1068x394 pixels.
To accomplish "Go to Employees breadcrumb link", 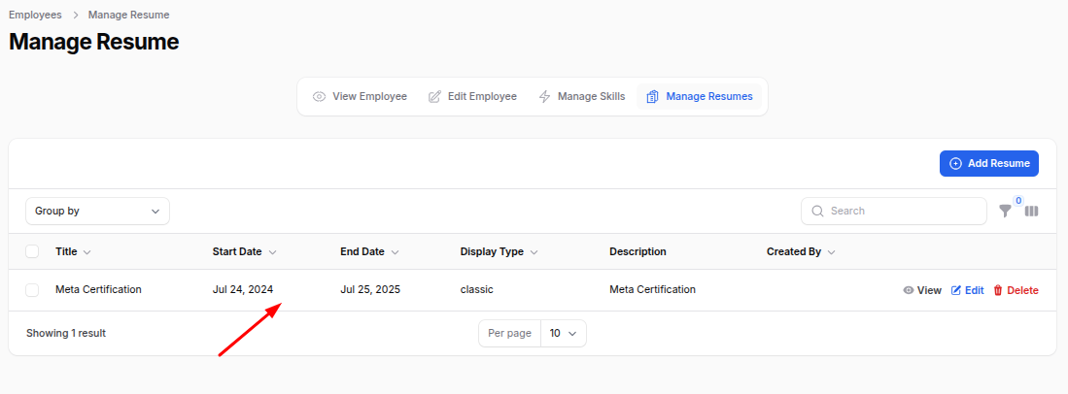I will tap(35, 16).
